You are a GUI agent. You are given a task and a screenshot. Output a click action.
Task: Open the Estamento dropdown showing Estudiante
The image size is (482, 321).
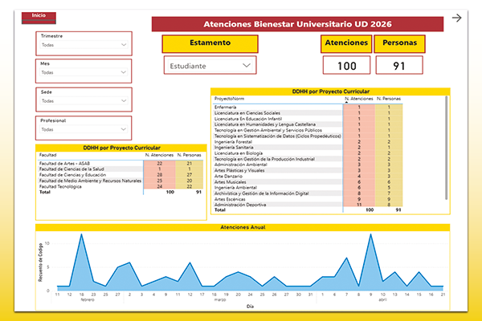pos(210,66)
